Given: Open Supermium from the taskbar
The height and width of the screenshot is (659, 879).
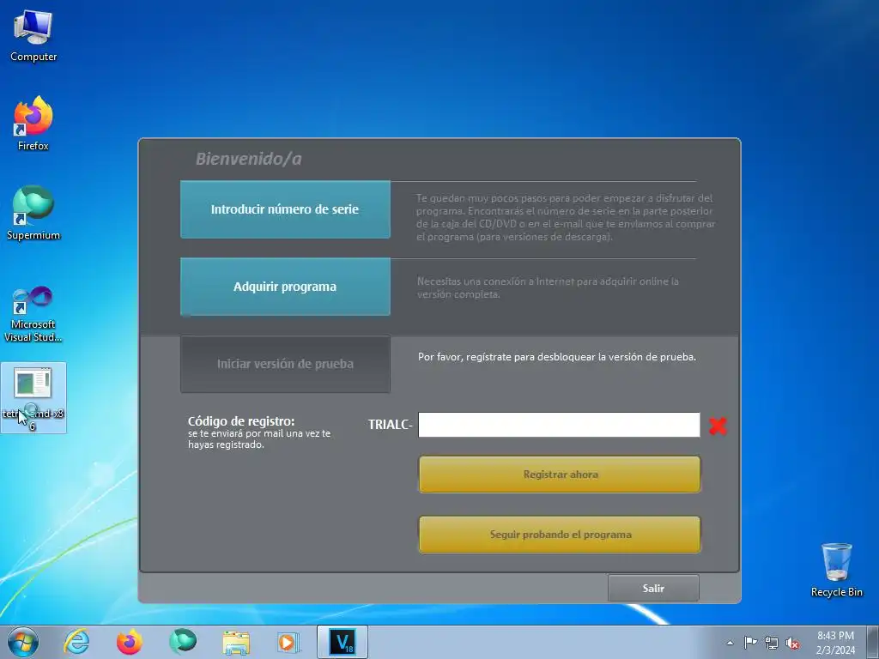Looking at the screenshot, I should click(x=183, y=642).
